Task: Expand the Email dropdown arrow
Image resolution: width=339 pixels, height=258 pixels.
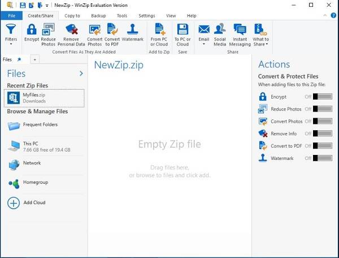Action: pos(204,44)
